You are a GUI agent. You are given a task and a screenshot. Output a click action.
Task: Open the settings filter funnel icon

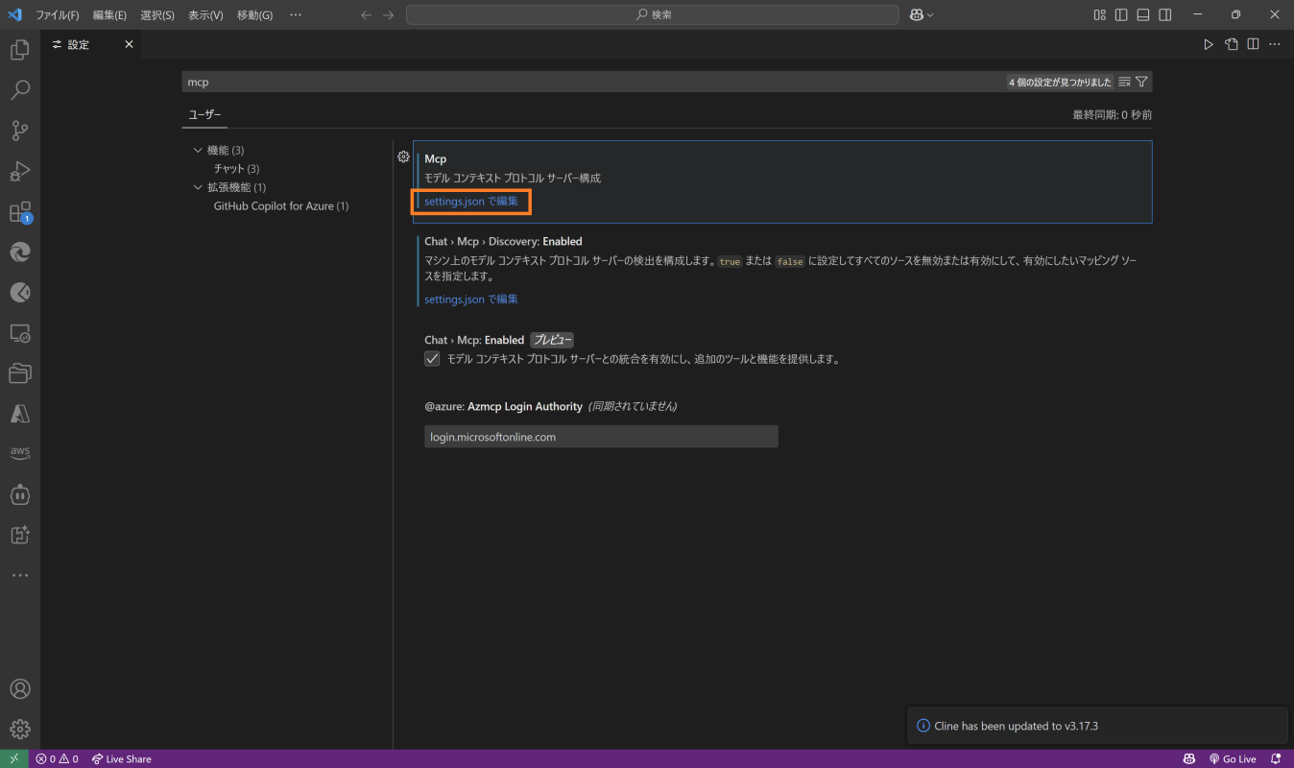click(x=1141, y=82)
